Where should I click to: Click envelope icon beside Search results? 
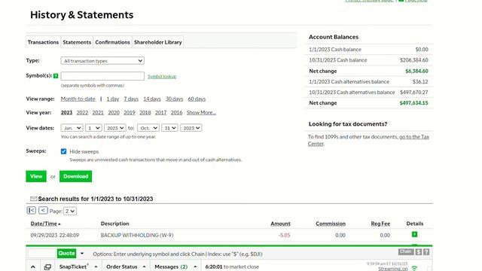pyautogui.click(x=33, y=199)
